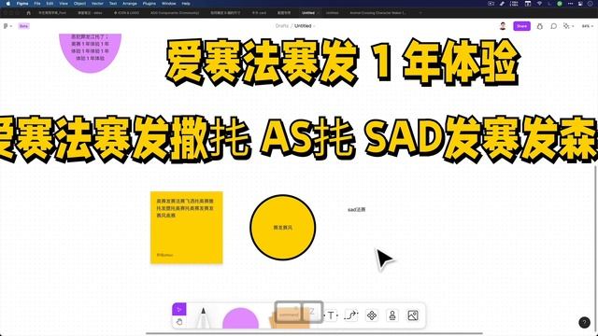Click the Drafts breadcrumb link
The image size is (598, 336).
282,26
